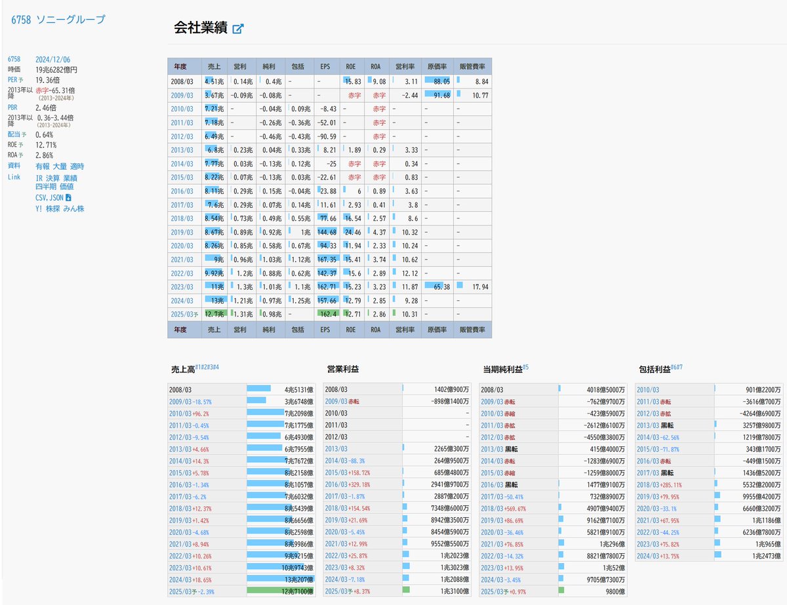Click the 営業利益 section heading
The width and height of the screenshot is (787, 605).
pyautogui.click(x=344, y=370)
